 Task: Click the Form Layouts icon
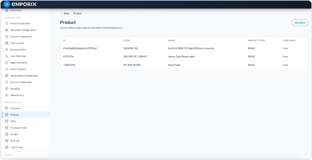(x=7, y=43)
